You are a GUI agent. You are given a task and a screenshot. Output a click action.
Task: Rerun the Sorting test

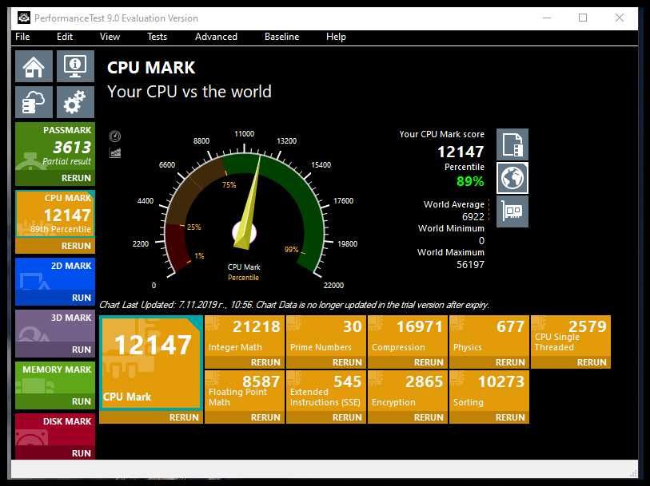click(x=489, y=417)
